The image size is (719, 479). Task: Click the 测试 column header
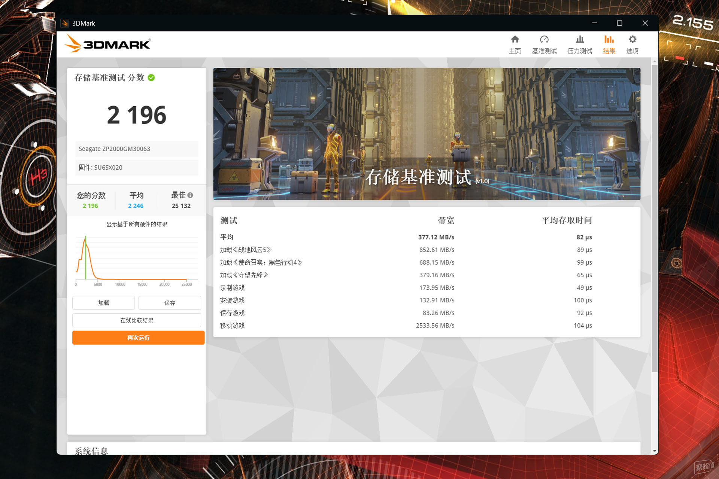tap(229, 220)
